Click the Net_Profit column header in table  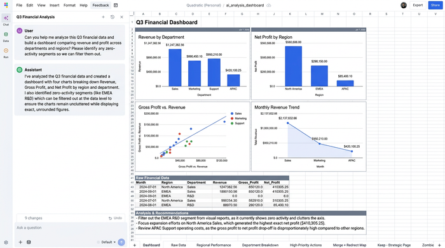pyautogui.click(x=272, y=183)
